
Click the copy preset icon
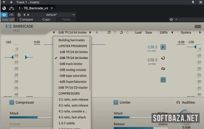tap(109, 33)
